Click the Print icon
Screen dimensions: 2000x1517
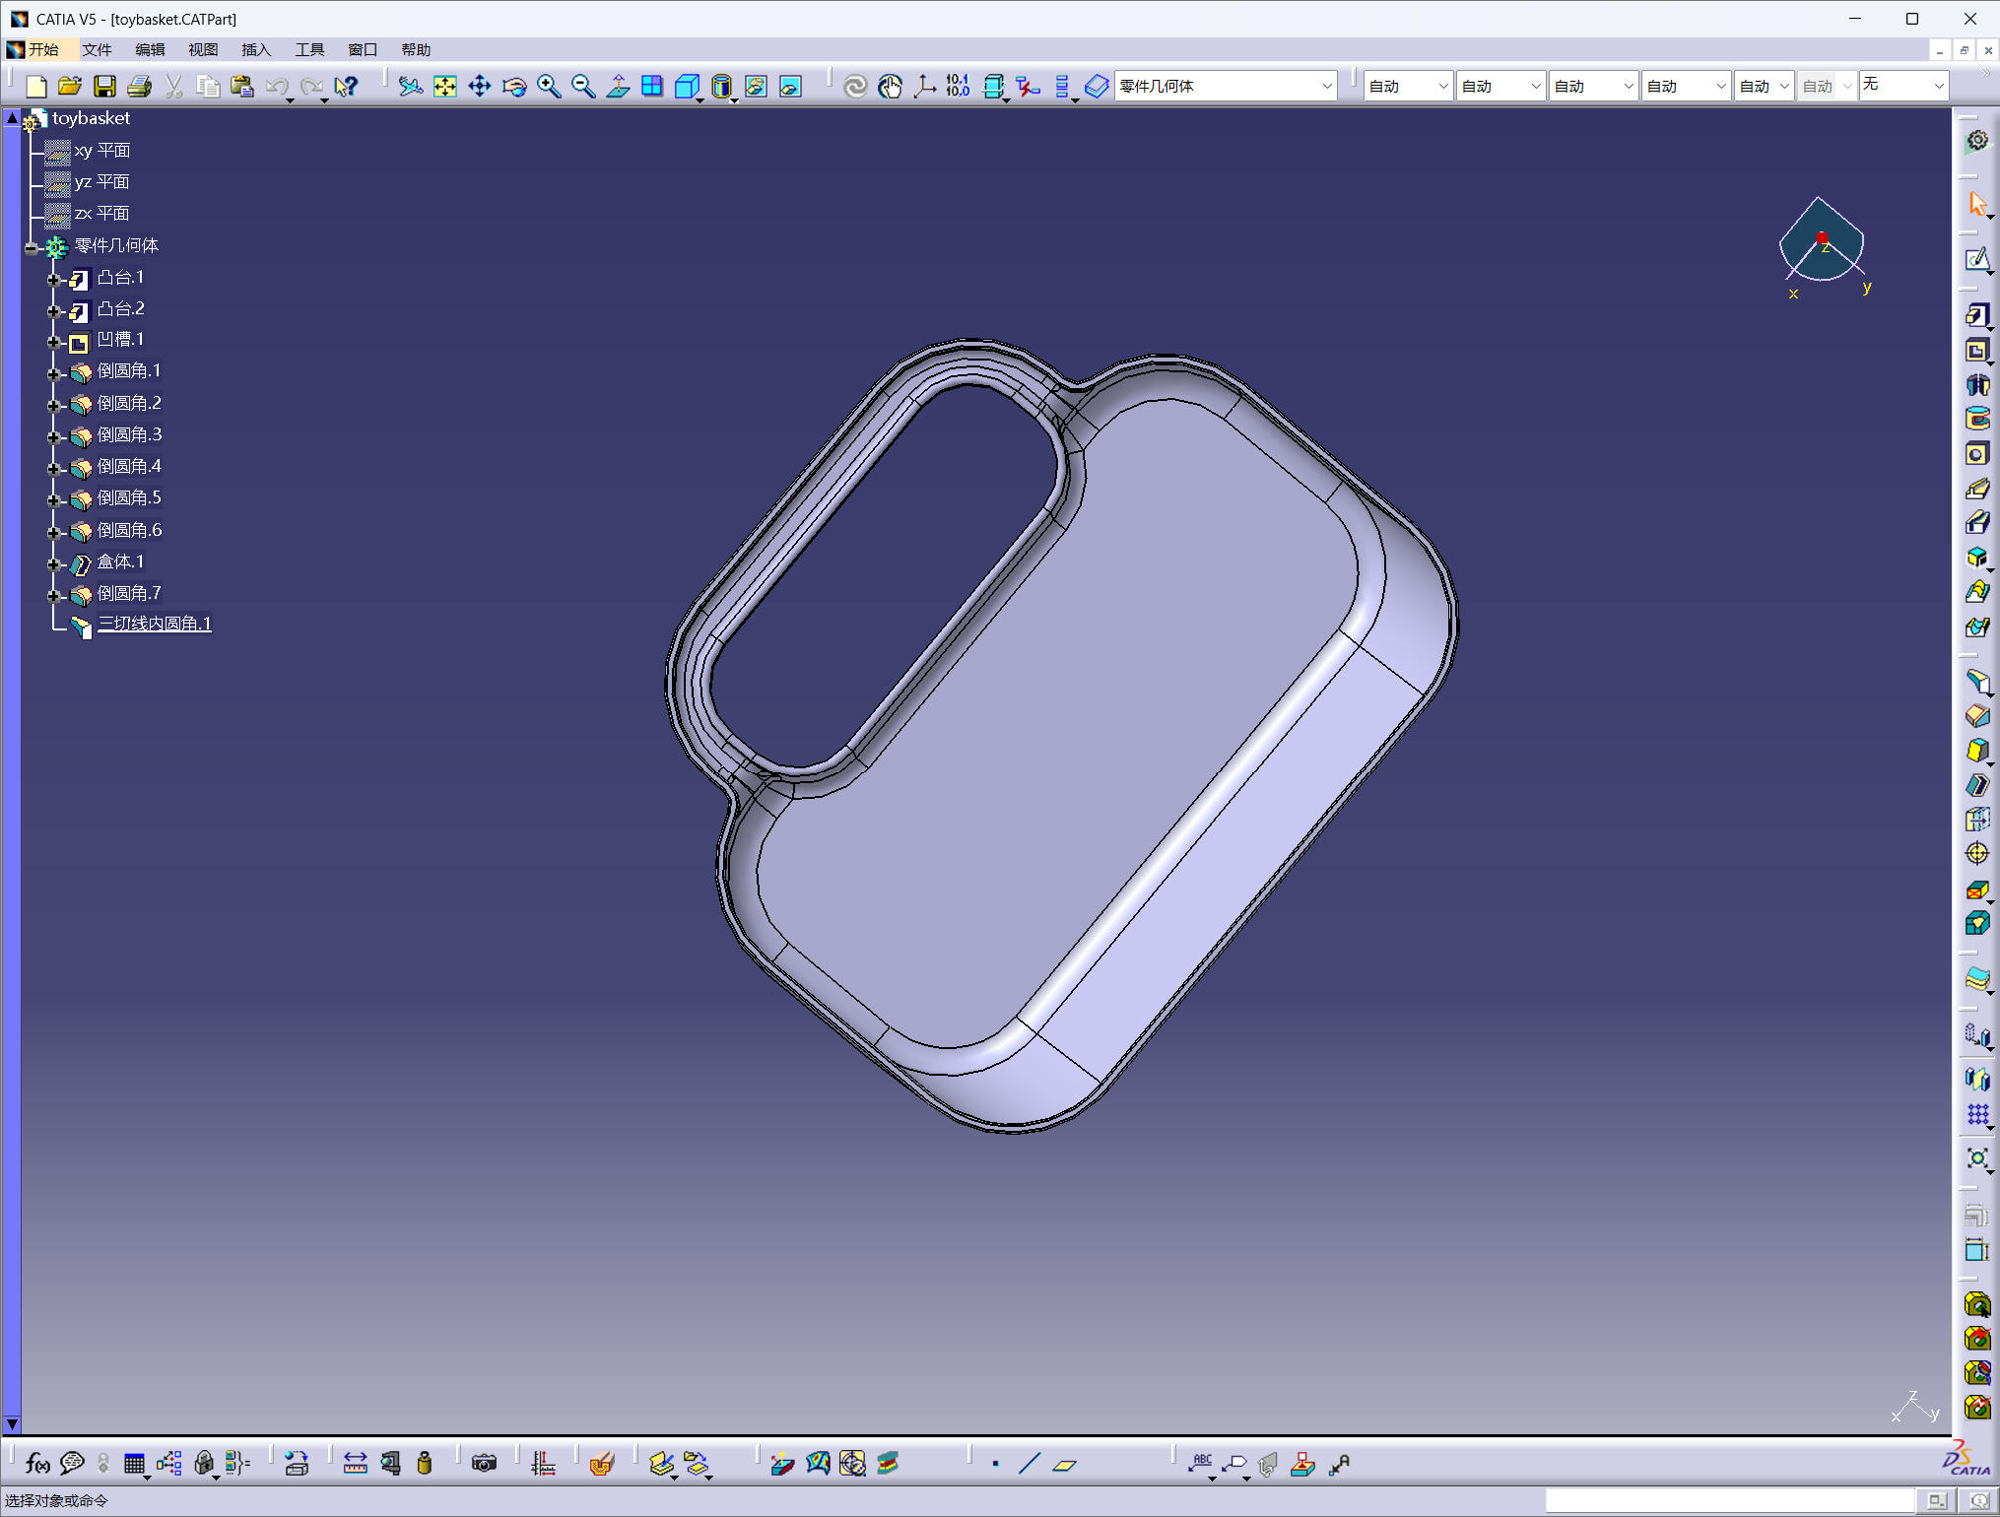pyautogui.click(x=139, y=87)
